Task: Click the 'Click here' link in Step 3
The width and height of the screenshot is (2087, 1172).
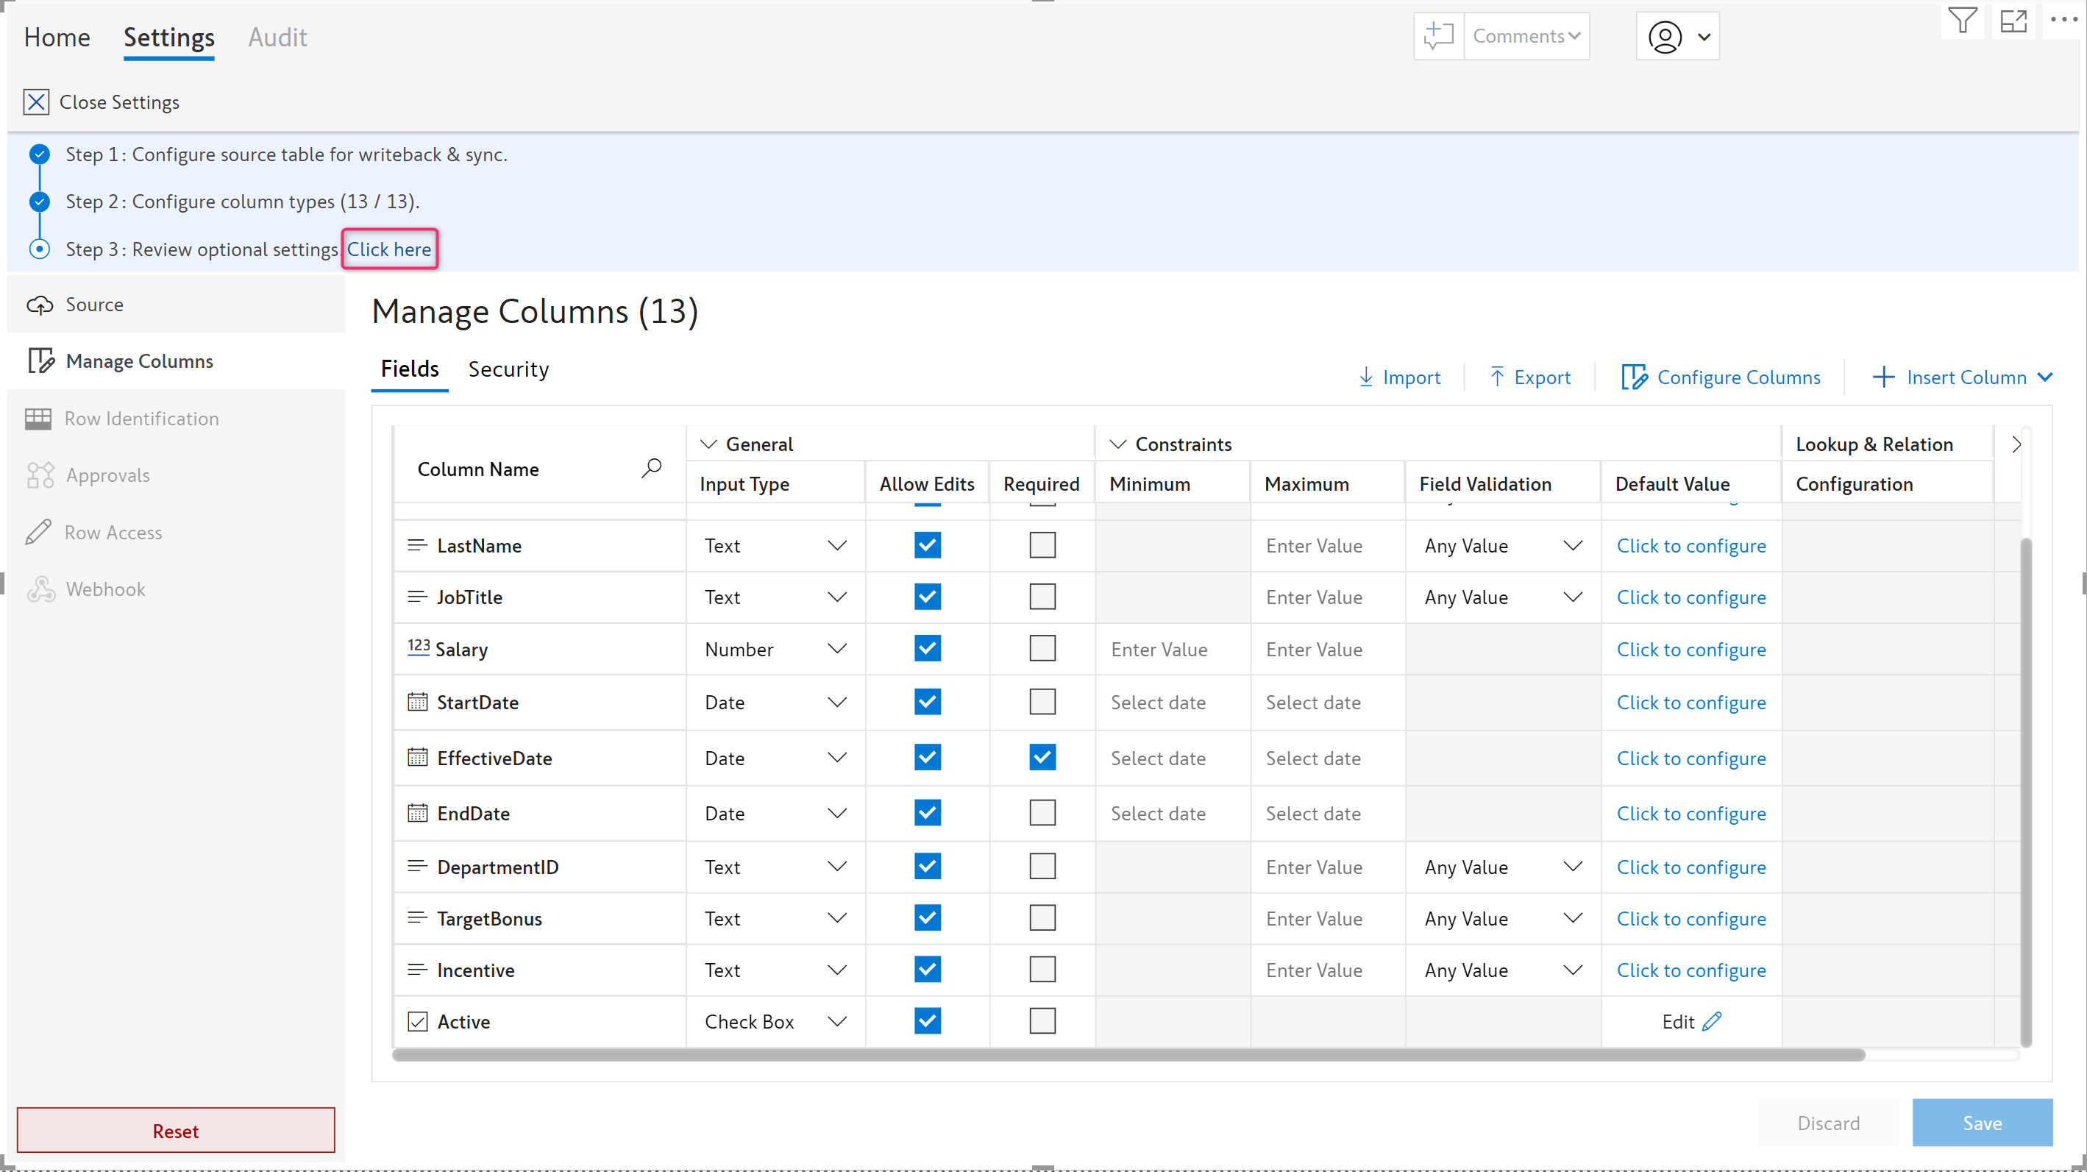Action: (x=389, y=249)
